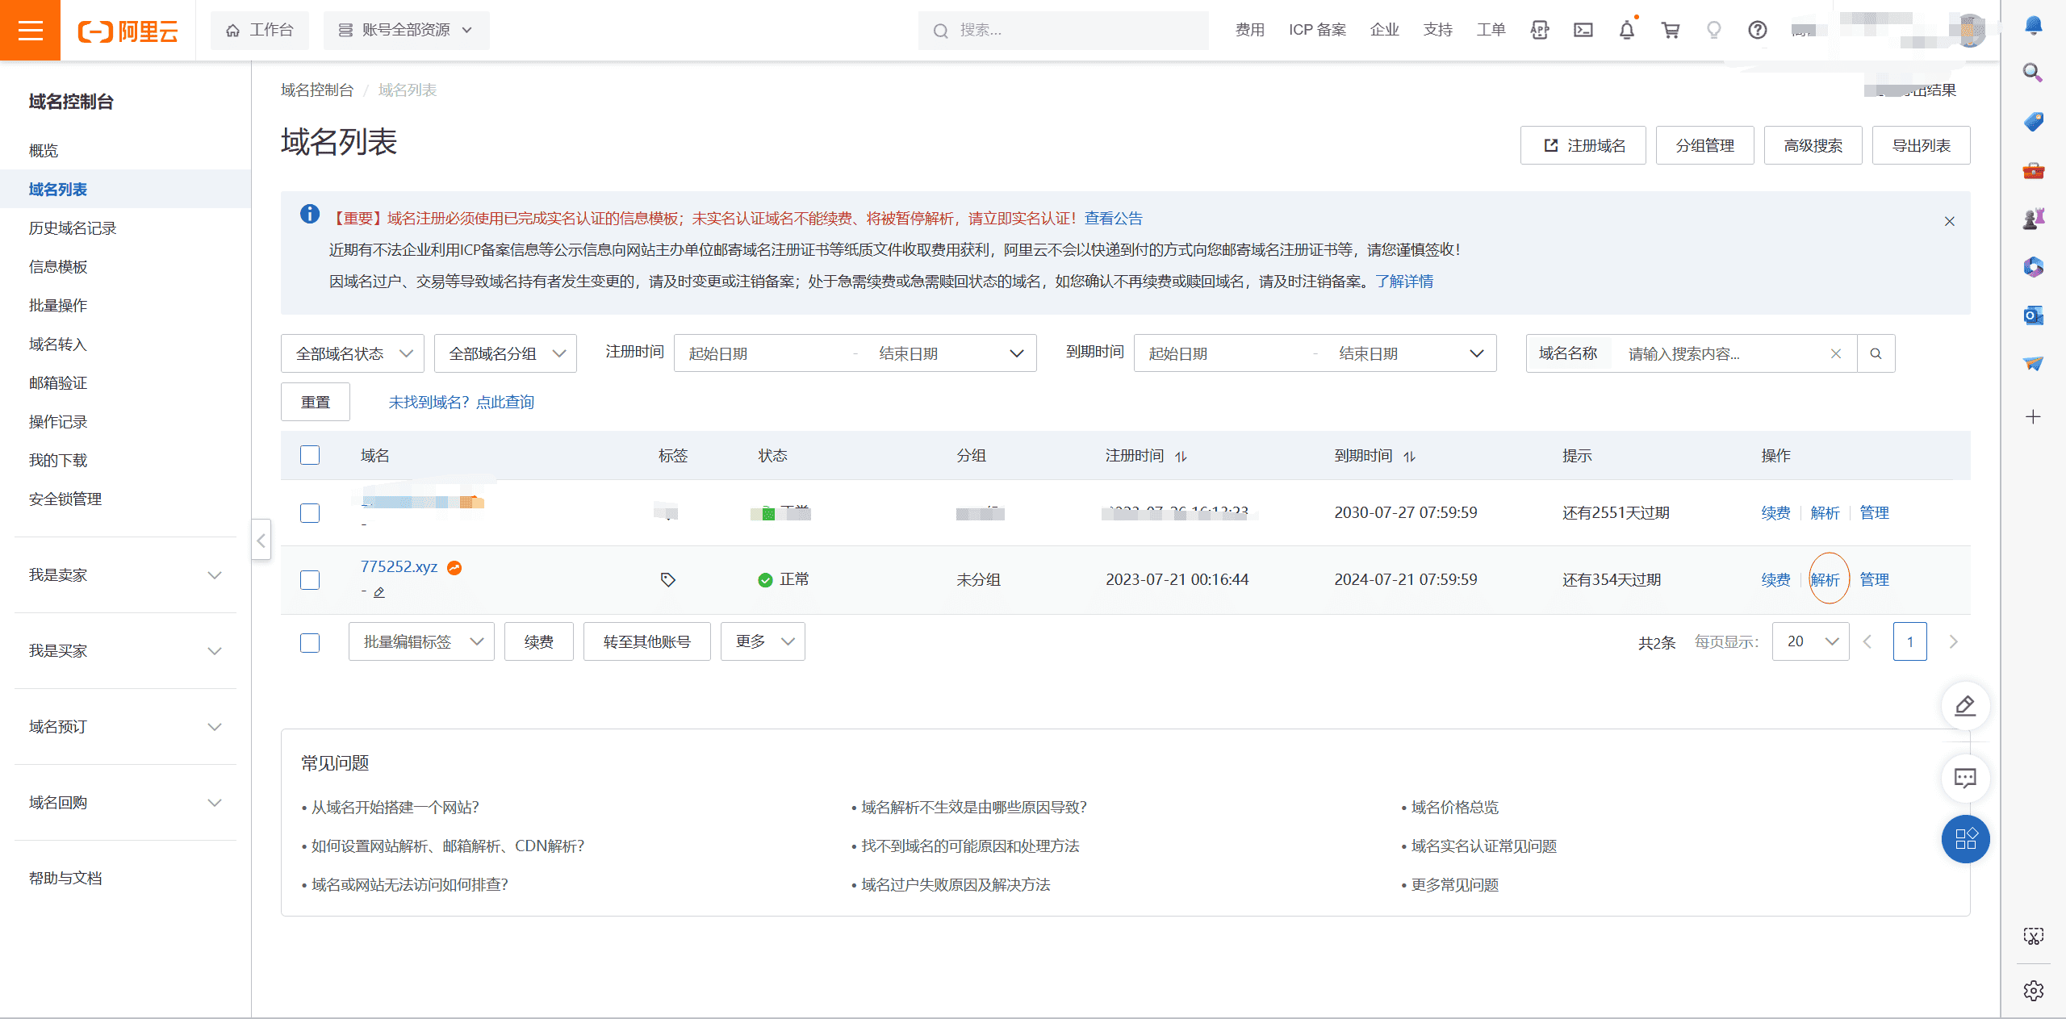Click the tag icon for 775252.xyz
The image size is (2066, 1019).
click(x=668, y=579)
